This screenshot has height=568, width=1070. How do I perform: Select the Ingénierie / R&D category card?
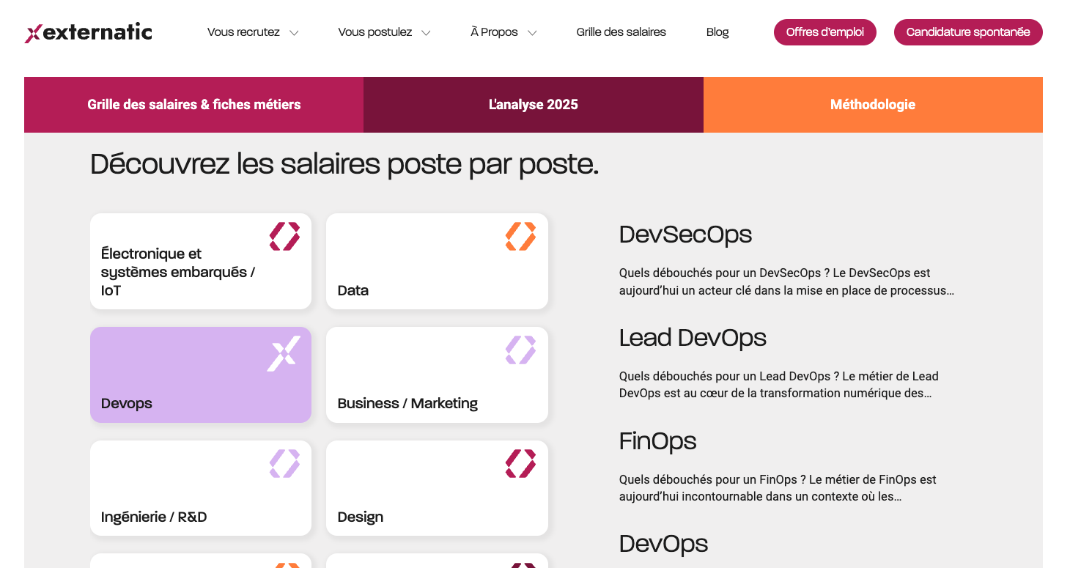click(x=201, y=488)
